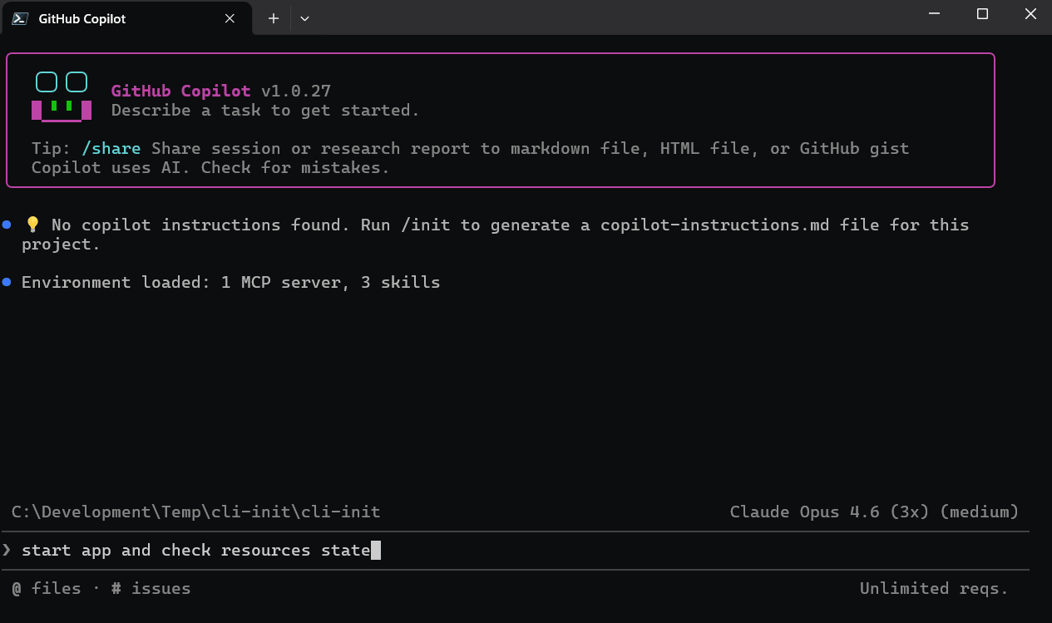The image size is (1052, 623).
Task: Click the prompt chevron before the typed command
Action: (7, 550)
